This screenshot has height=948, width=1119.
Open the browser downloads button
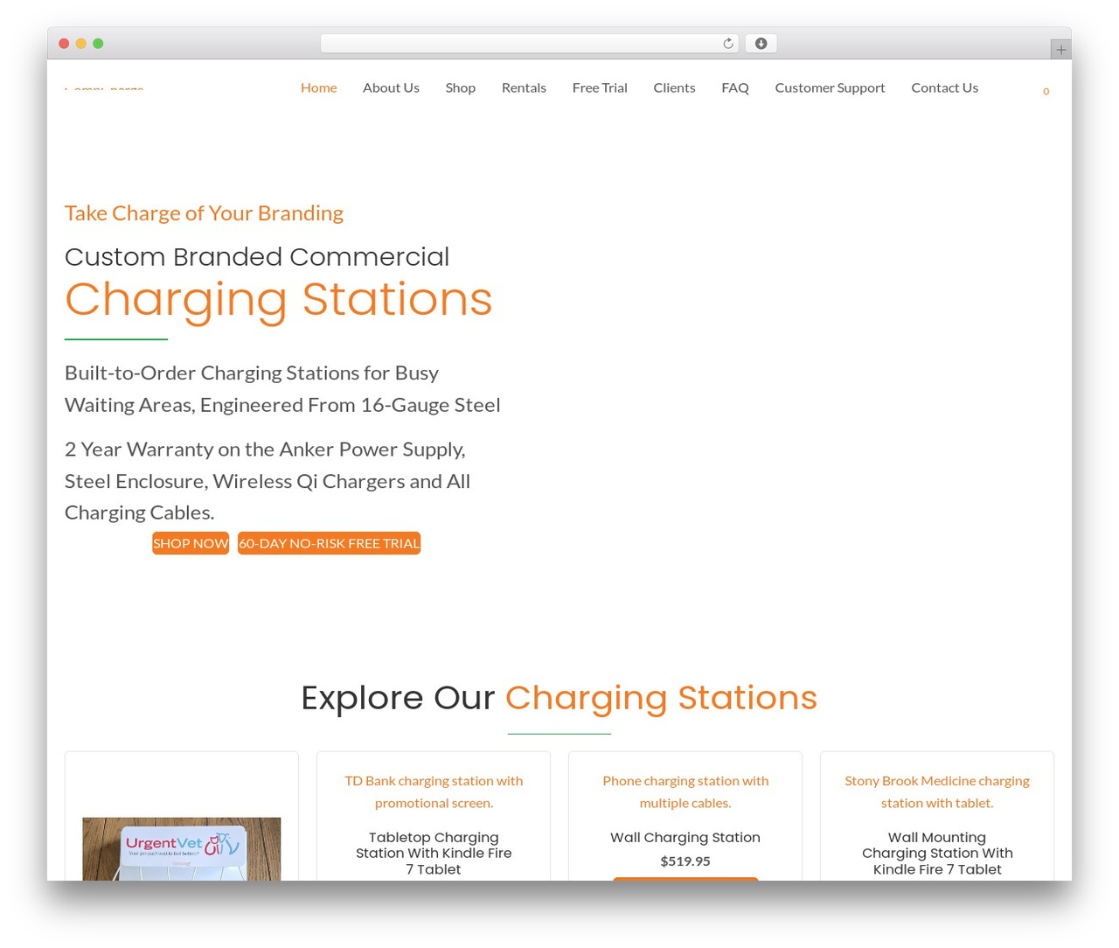pyautogui.click(x=761, y=44)
